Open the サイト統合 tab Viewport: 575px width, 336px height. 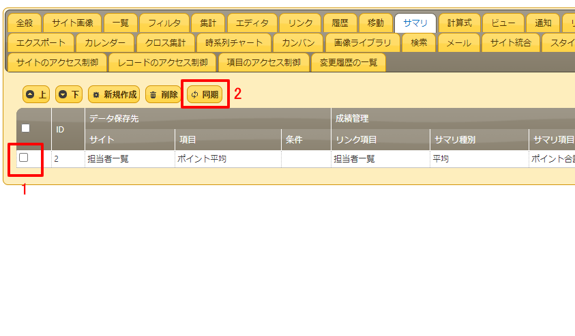pos(511,43)
